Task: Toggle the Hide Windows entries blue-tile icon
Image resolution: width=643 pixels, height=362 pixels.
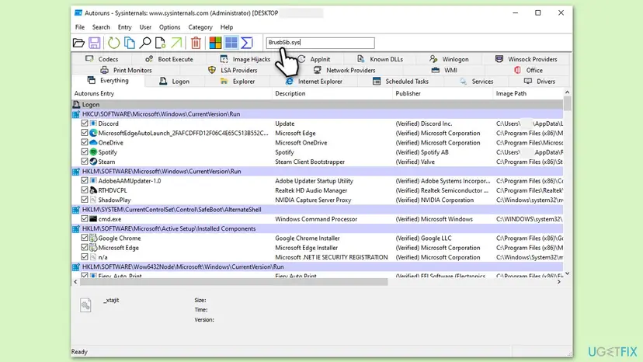Action: [x=231, y=43]
